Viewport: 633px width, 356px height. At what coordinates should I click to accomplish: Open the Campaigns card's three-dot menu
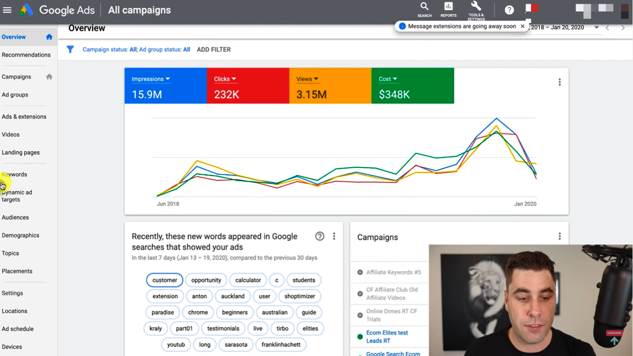560,236
